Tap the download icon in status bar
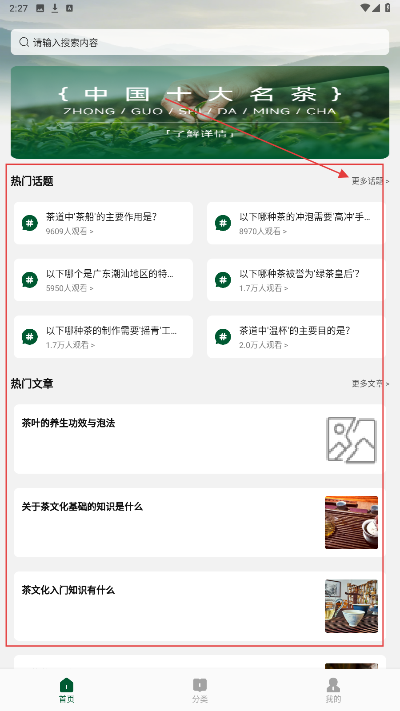400x711 pixels. click(55, 8)
